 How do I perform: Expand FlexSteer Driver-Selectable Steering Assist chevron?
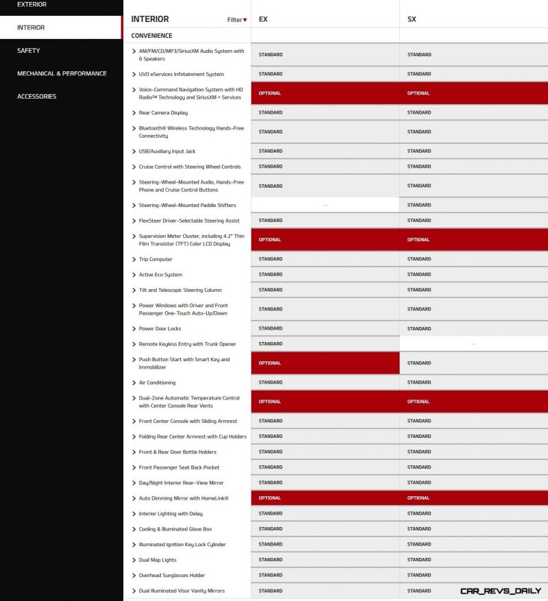coord(134,221)
